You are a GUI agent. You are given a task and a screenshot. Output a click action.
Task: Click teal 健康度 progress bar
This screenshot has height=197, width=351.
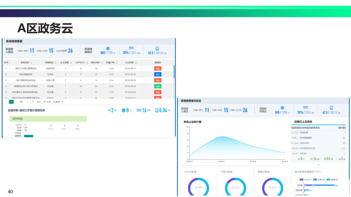click(29, 136)
